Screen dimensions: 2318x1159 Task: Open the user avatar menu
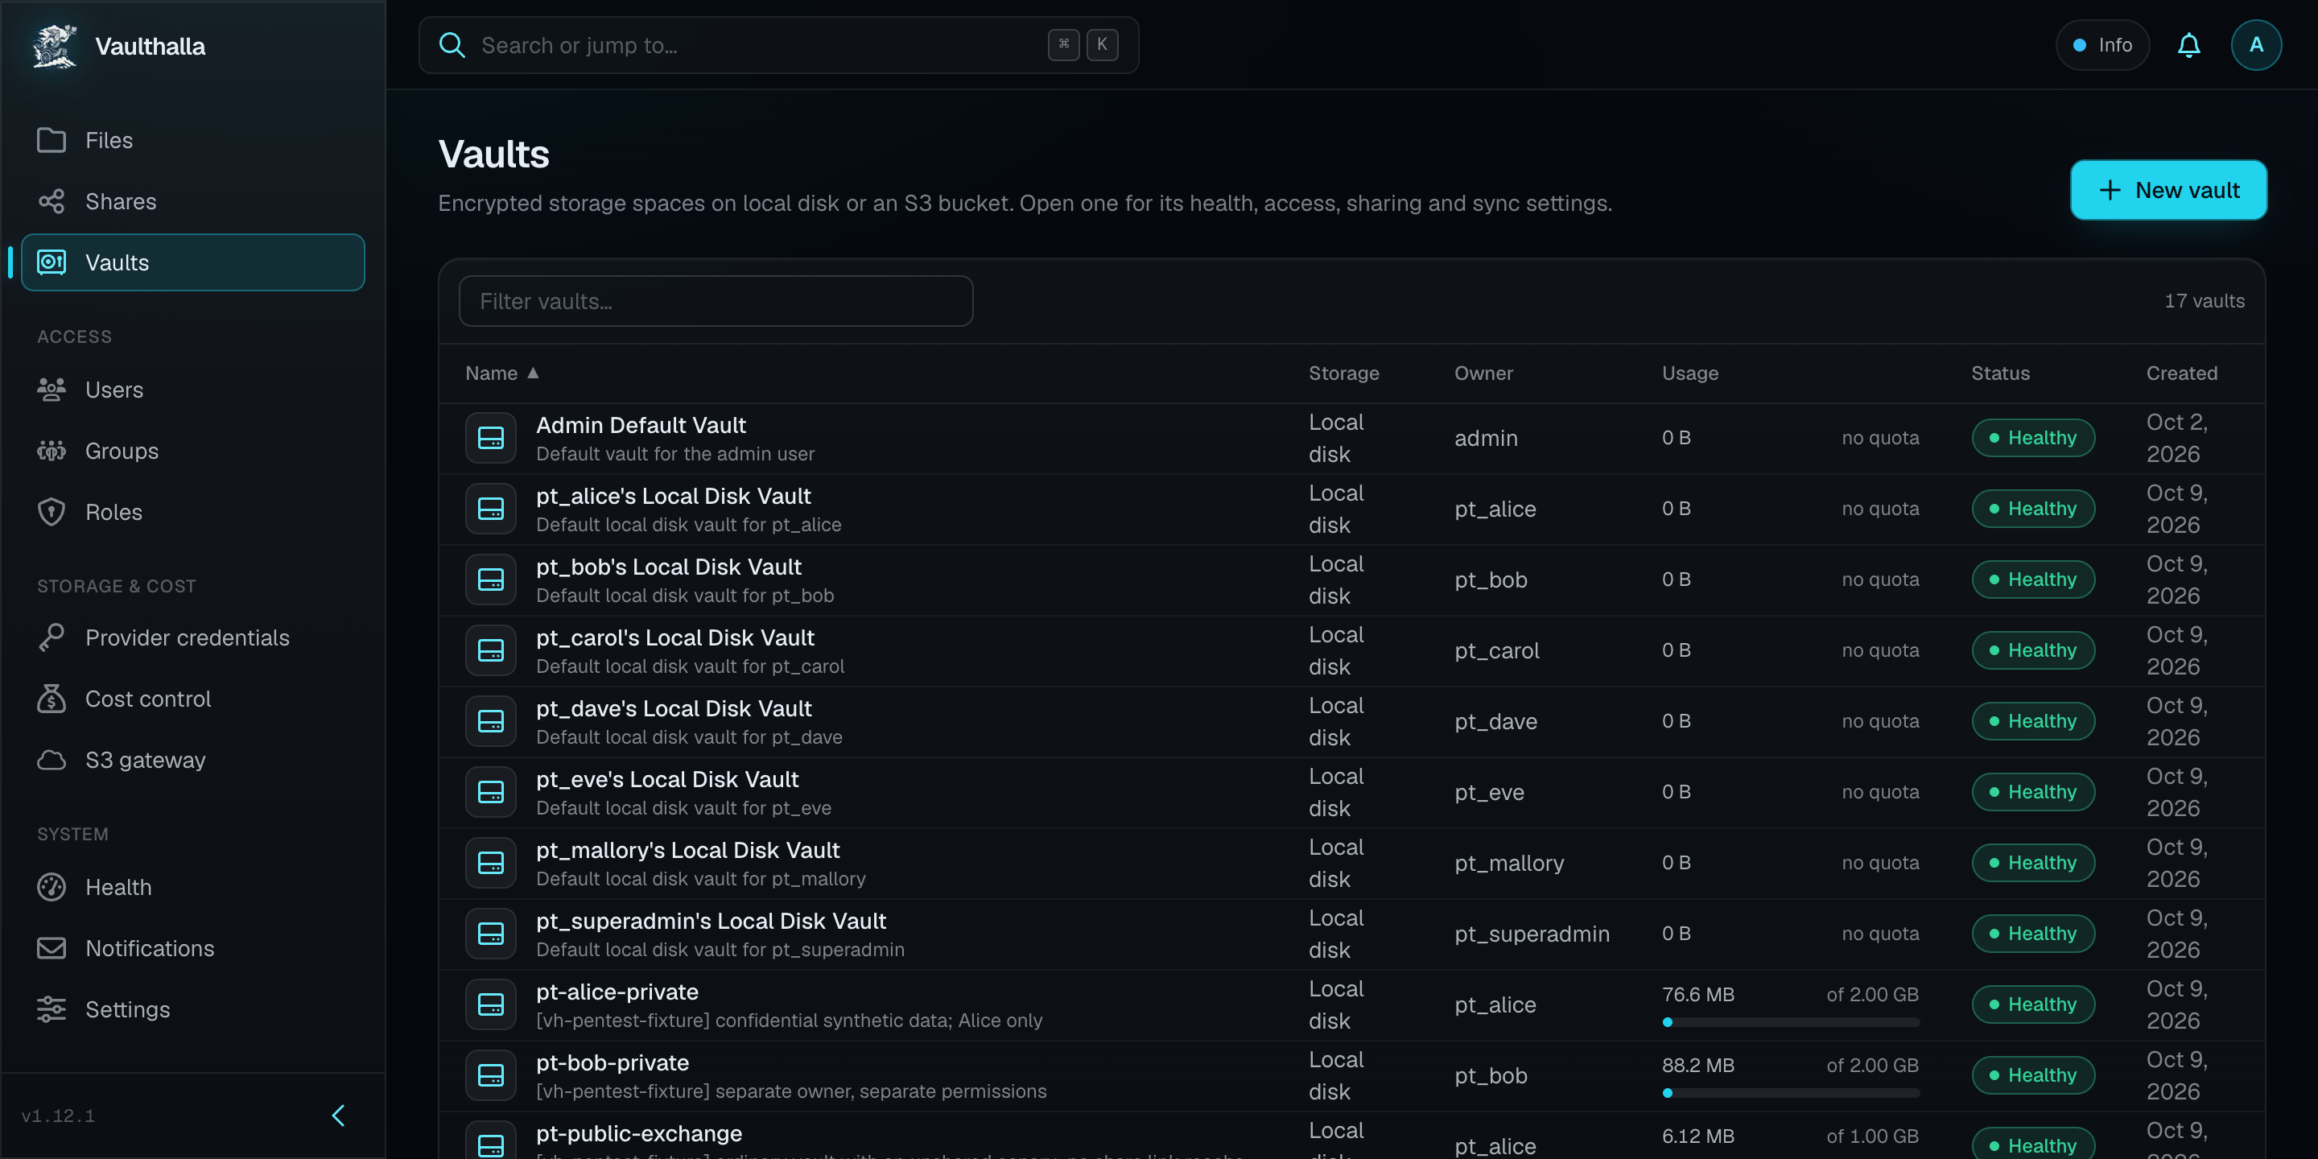coord(2256,45)
